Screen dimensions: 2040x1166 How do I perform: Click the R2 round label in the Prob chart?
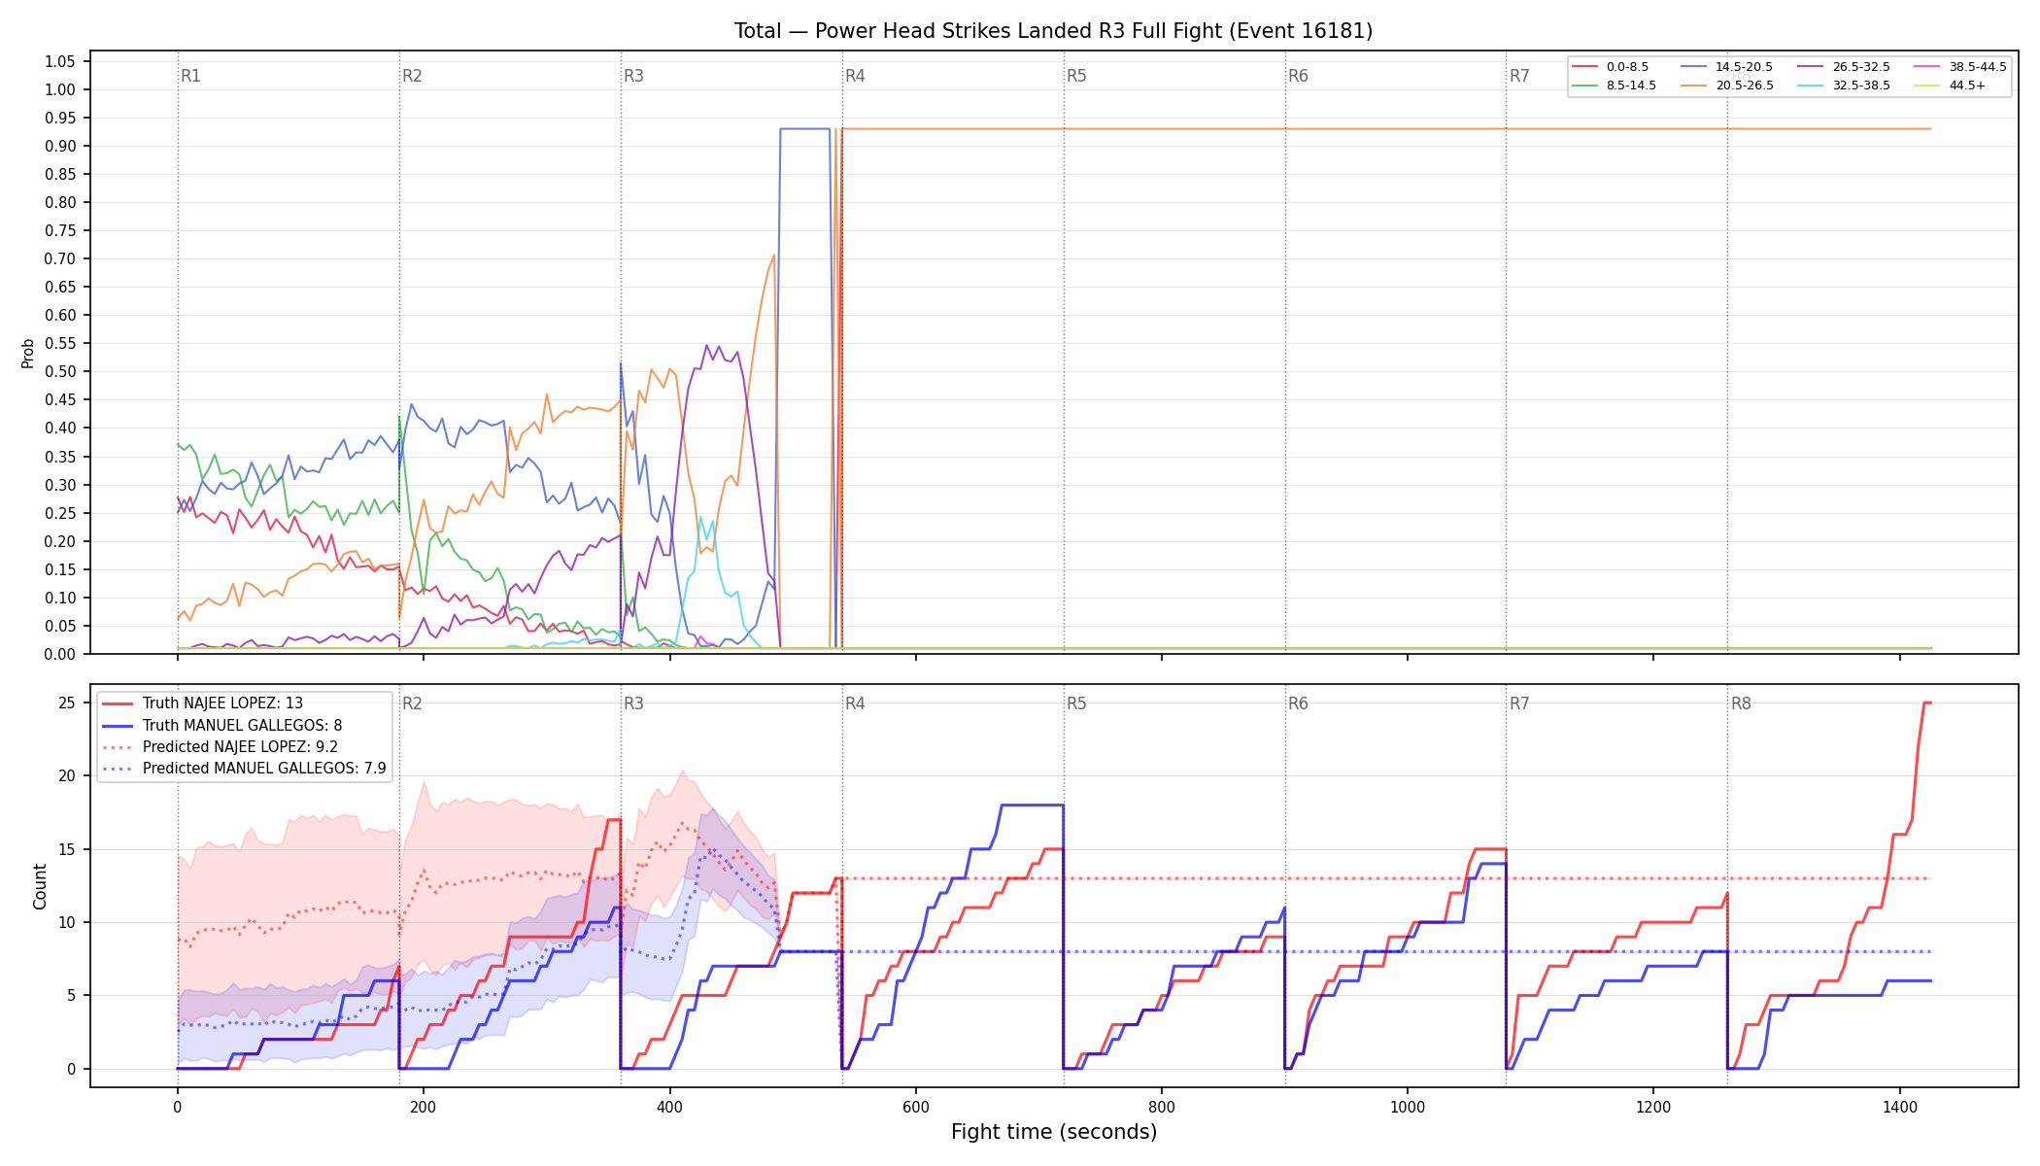tap(412, 76)
